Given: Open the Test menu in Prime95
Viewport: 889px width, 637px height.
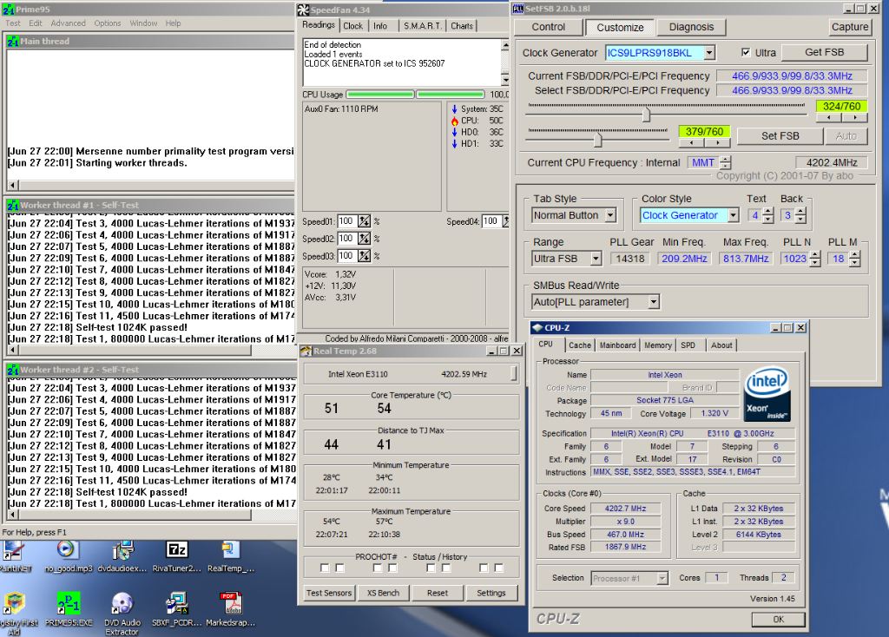Looking at the screenshot, I should tap(13, 23).
